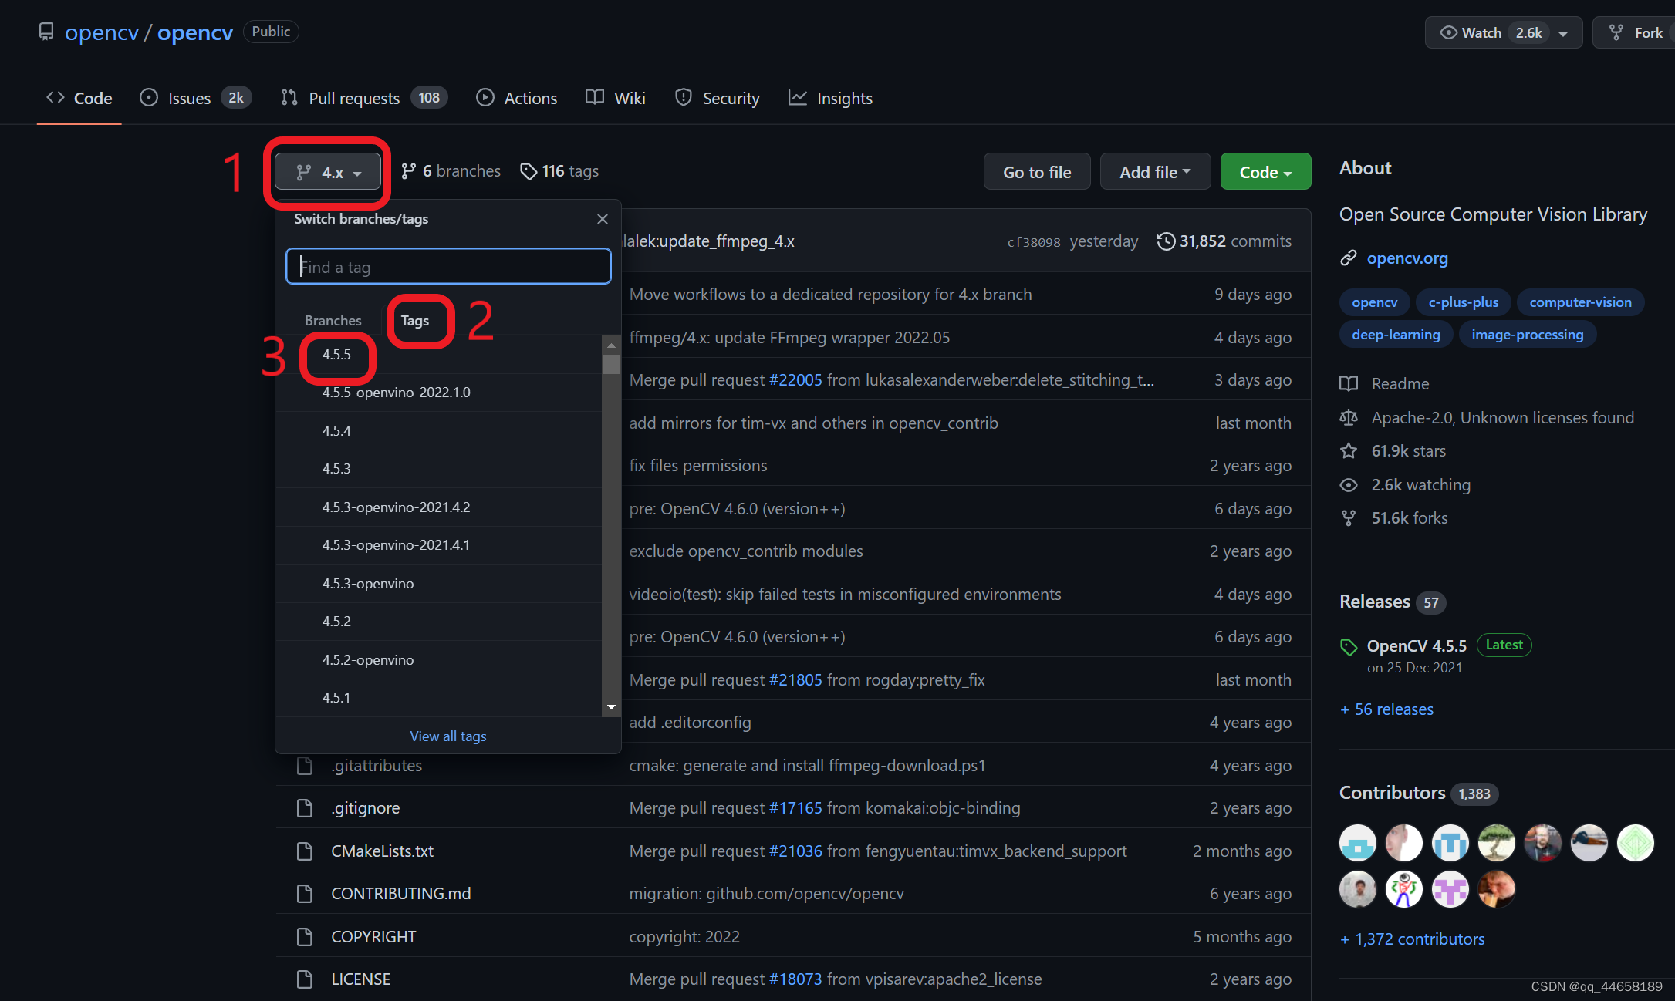Open the Security tab
1675x1001 pixels.
coord(717,98)
